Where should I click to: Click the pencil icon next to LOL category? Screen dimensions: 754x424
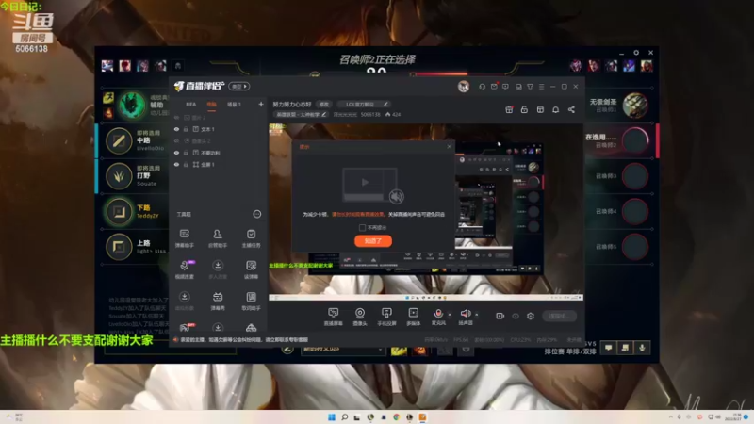[x=385, y=104]
